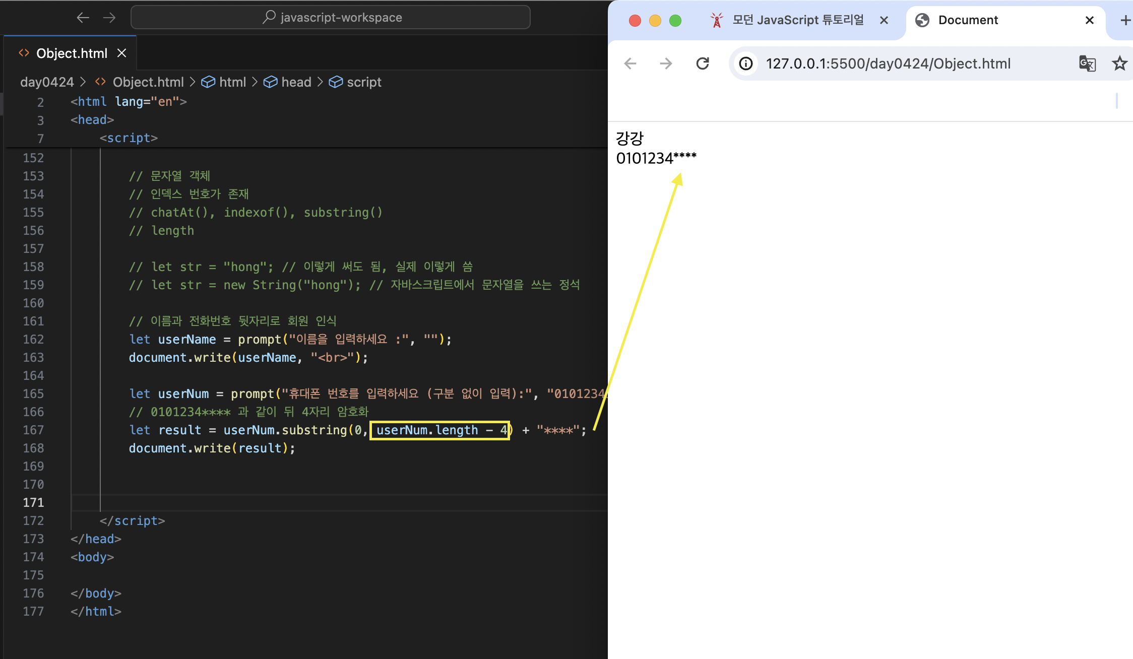Close the 모던 JavaScript 튜토리얼 tab
This screenshot has height=659, width=1133.
(x=884, y=20)
